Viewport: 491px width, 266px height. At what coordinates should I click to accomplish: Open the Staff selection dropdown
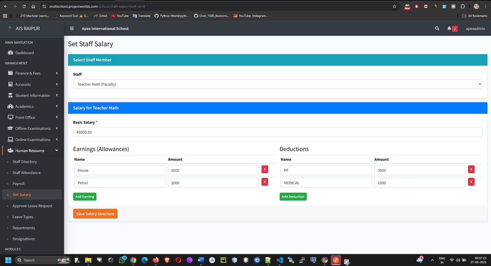[277, 84]
